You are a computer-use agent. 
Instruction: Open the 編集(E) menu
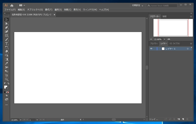click(21, 10)
